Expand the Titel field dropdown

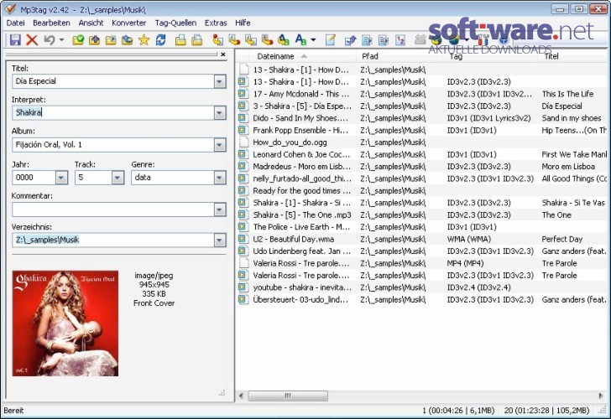(x=220, y=81)
